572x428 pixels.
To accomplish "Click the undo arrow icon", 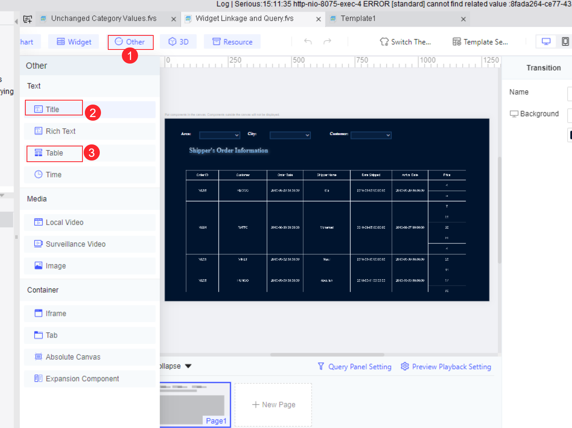I will point(308,41).
